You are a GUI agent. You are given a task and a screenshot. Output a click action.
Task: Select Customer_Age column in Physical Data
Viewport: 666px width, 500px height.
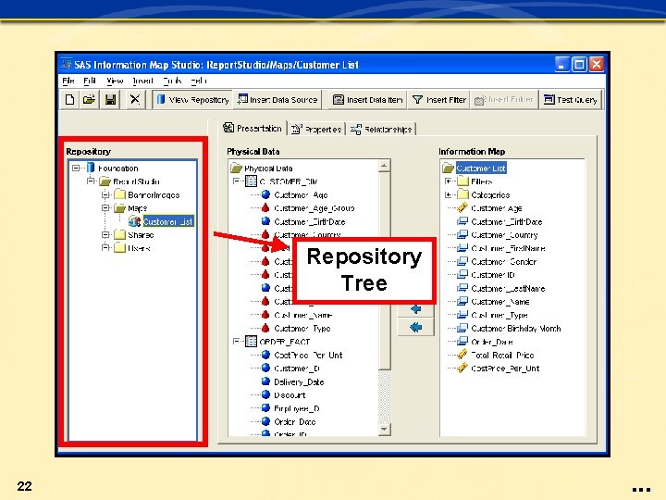(301, 194)
